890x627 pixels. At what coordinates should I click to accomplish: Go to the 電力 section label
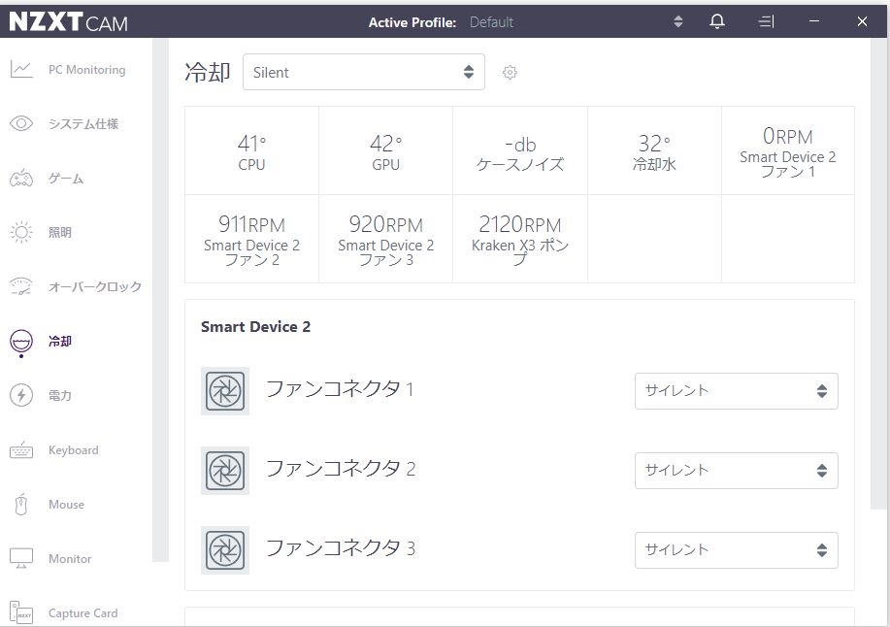(59, 395)
